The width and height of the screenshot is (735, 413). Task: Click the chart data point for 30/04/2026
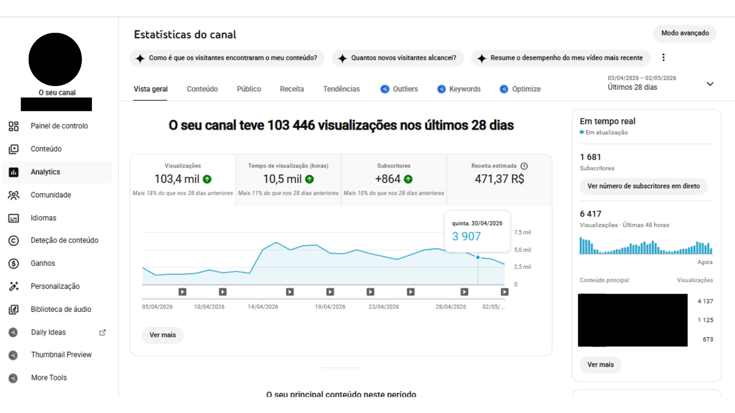point(478,257)
